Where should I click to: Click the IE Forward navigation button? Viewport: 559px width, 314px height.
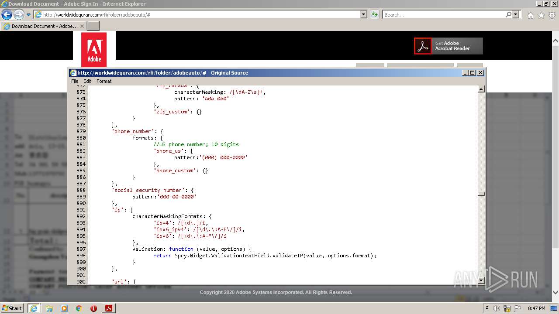(x=19, y=14)
